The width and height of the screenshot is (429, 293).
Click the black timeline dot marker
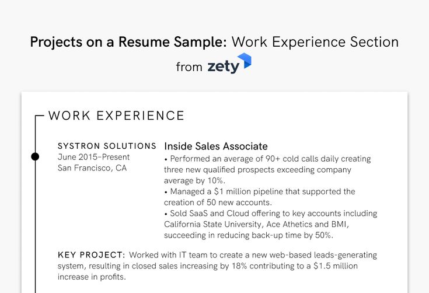coord(35,157)
